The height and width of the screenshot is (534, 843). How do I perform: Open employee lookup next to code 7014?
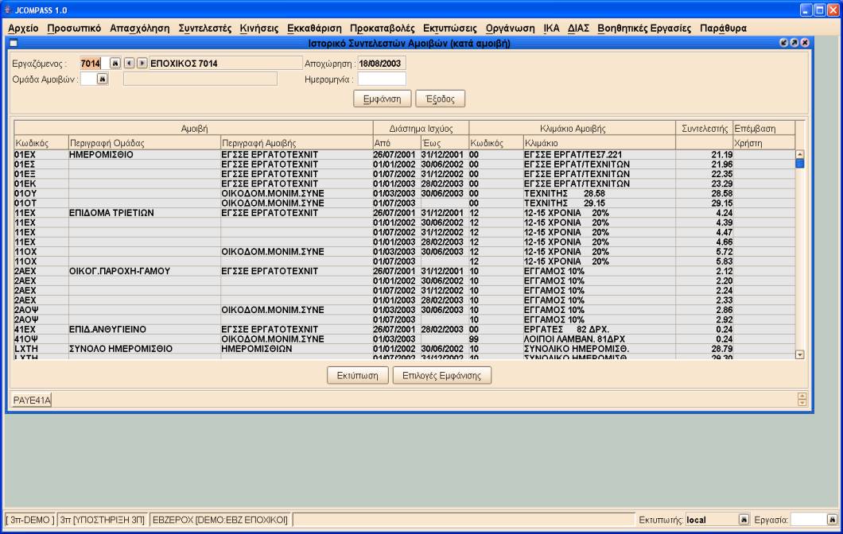[115, 64]
